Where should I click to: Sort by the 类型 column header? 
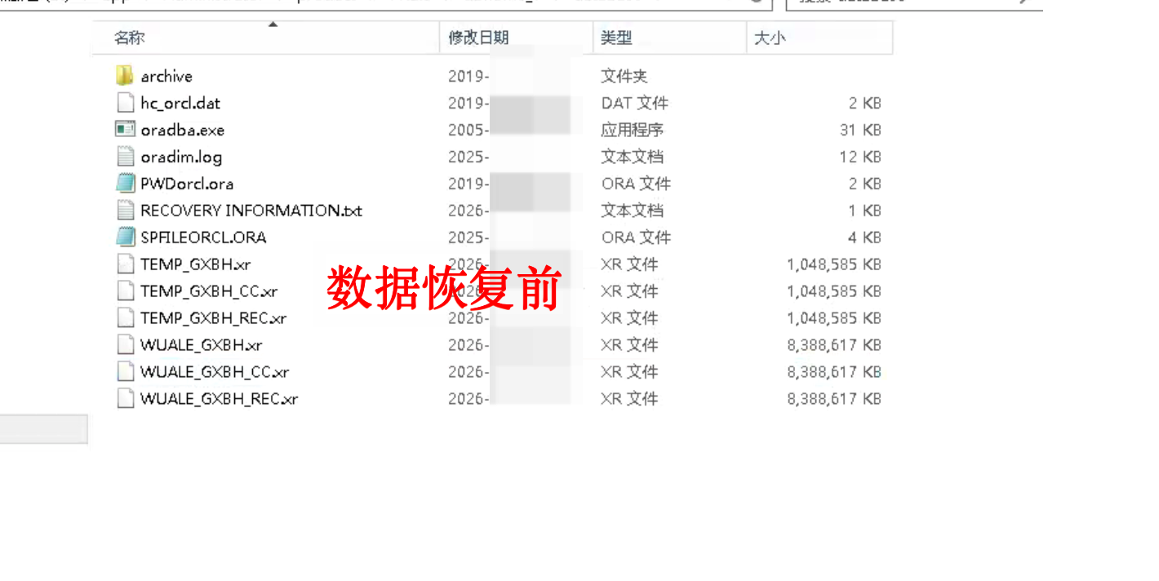[616, 38]
